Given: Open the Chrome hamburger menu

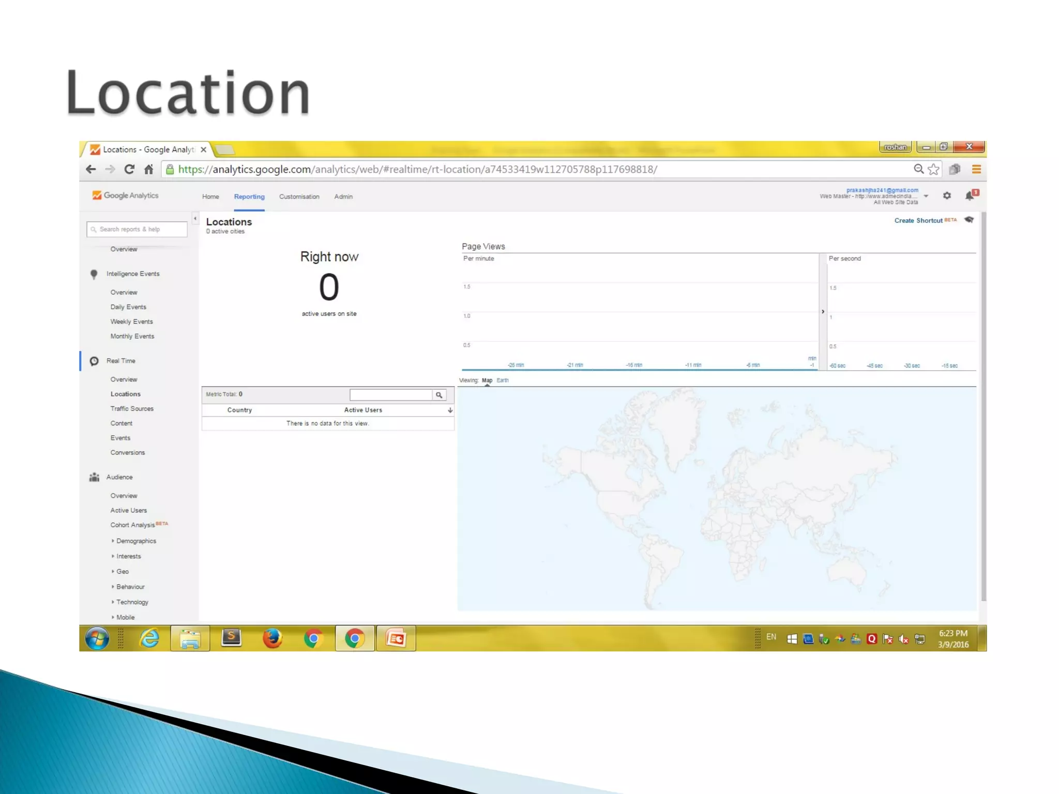Looking at the screenshot, I should pyautogui.click(x=976, y=169).
